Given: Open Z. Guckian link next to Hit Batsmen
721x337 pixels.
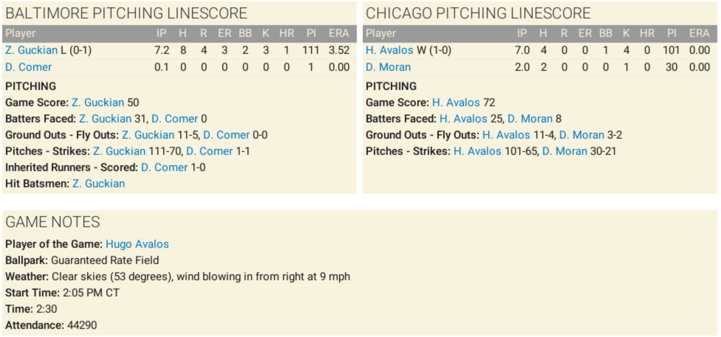Looking at the screenshot, I should point(99,184).
